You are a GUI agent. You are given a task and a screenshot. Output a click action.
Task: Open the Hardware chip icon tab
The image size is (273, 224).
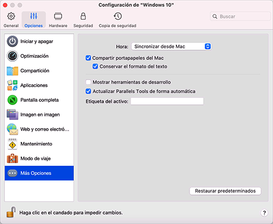[58, 16]
